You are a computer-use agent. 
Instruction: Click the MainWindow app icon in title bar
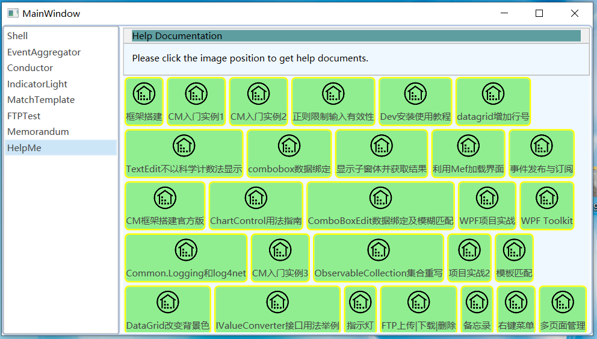13,13
